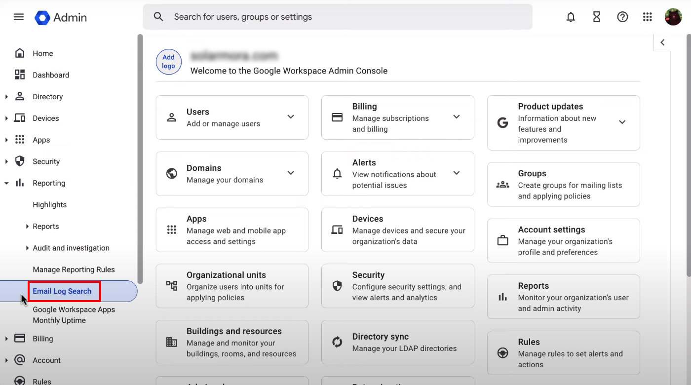Image resolution: width=691 pixels, height=385 pixels.
Task: Click the Reporting bar chart icon in sidebar
Action: [20, 183]
